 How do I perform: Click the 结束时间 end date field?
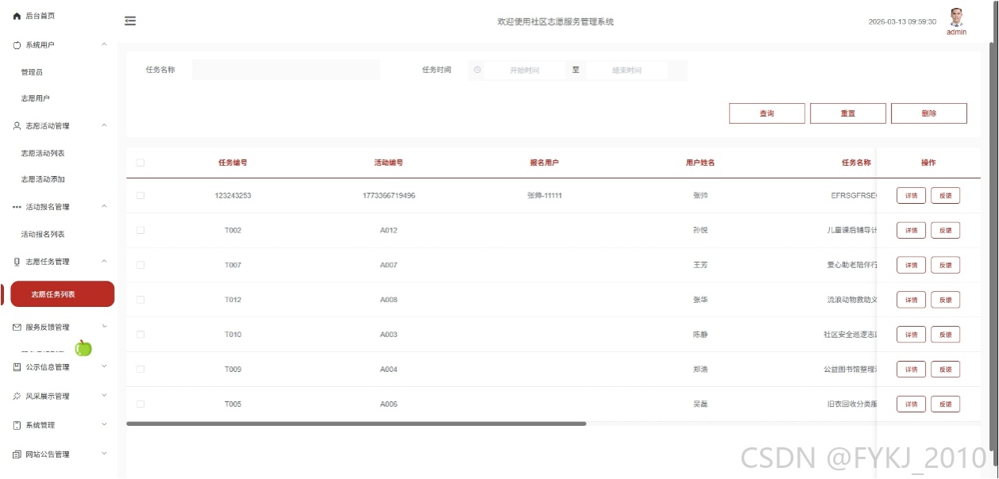click(x=627, y=71)
